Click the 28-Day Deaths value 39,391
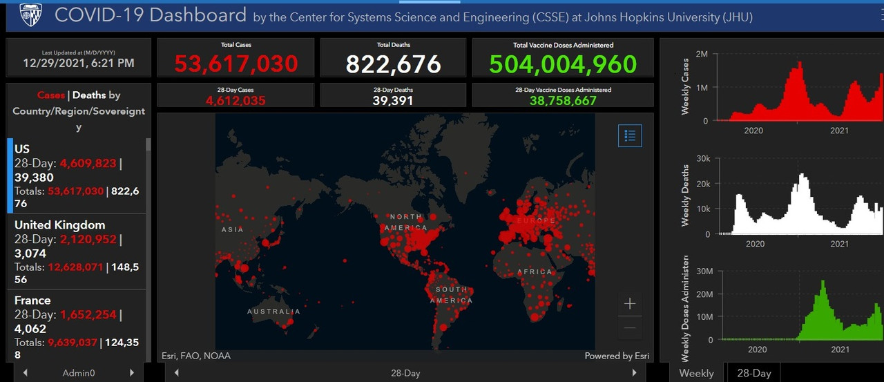Screen dimensions: 884x382 click(x=393, y=101)
